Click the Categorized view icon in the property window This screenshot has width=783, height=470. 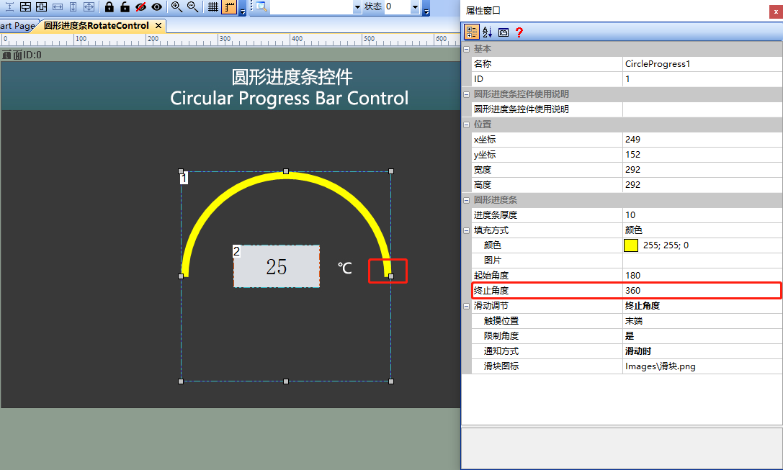[471, 32]
